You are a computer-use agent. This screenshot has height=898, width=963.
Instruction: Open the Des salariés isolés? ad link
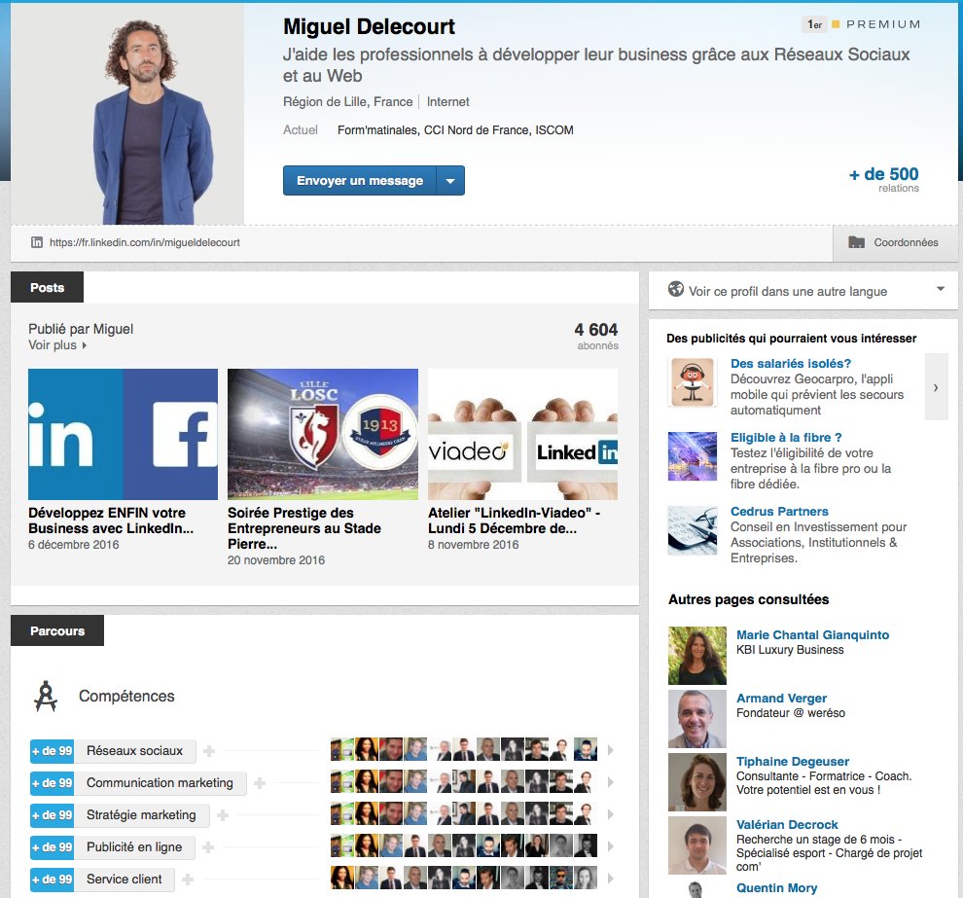coord(791,364)
